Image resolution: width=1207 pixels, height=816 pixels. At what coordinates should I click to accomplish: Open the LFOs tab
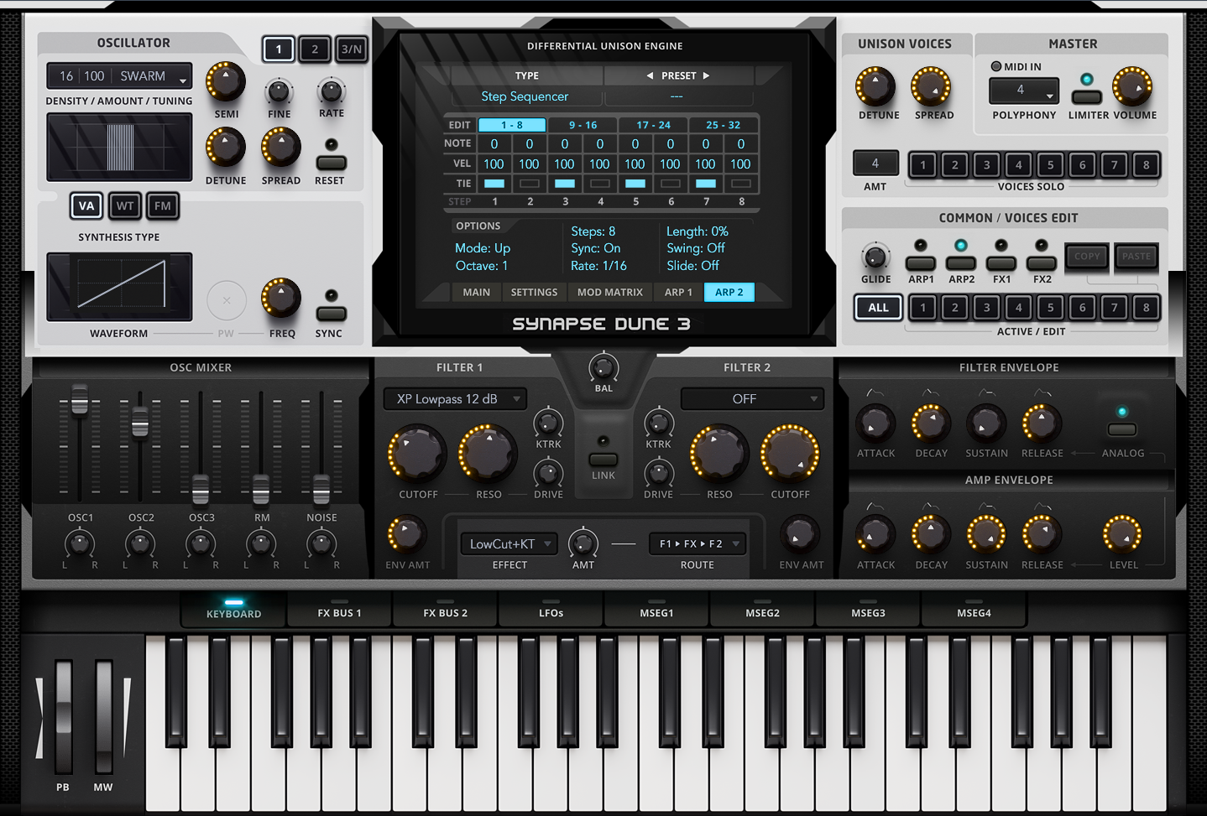click(x=551, y=610)
